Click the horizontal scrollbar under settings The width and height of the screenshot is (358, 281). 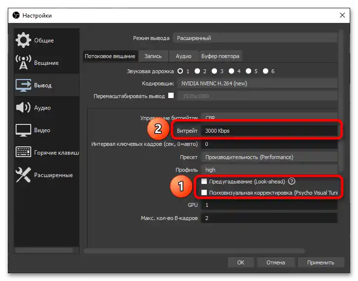tap(194, 251)
